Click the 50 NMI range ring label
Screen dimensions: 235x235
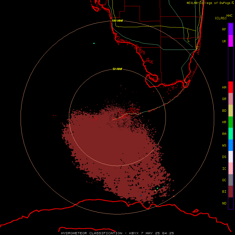(x=117, y=69)
